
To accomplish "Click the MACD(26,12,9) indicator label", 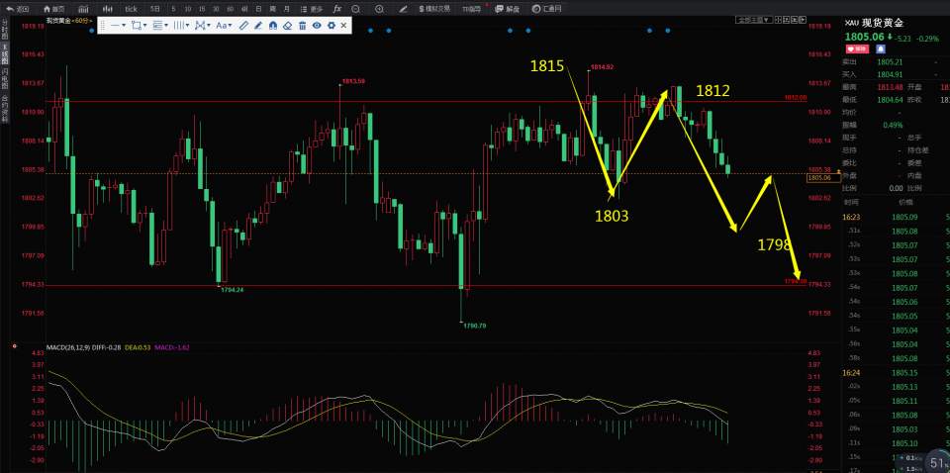I will pos(68,347).
